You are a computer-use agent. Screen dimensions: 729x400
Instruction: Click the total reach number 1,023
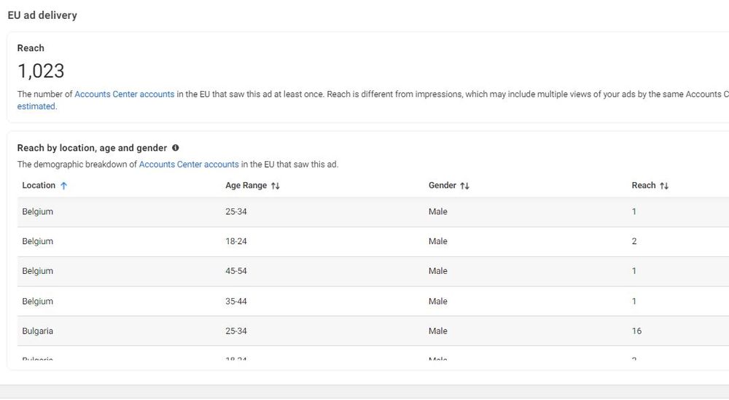coord(41,71)
